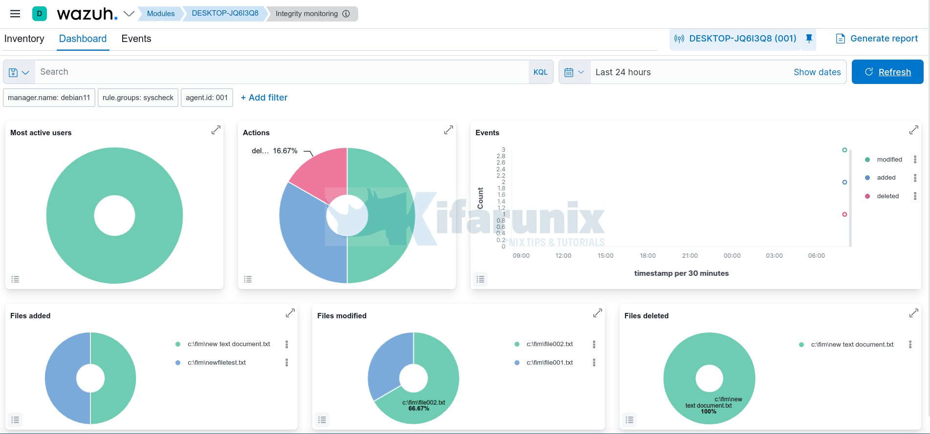Click the deleted legend color dot
This screenshot has height=434, width=930.
pyautogui.click(x=867, y=196)
